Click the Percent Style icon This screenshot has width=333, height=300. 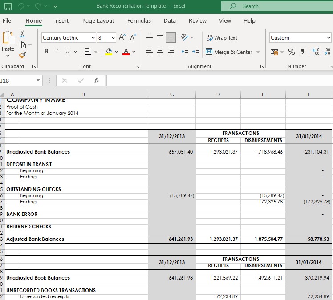pos(292,52)
